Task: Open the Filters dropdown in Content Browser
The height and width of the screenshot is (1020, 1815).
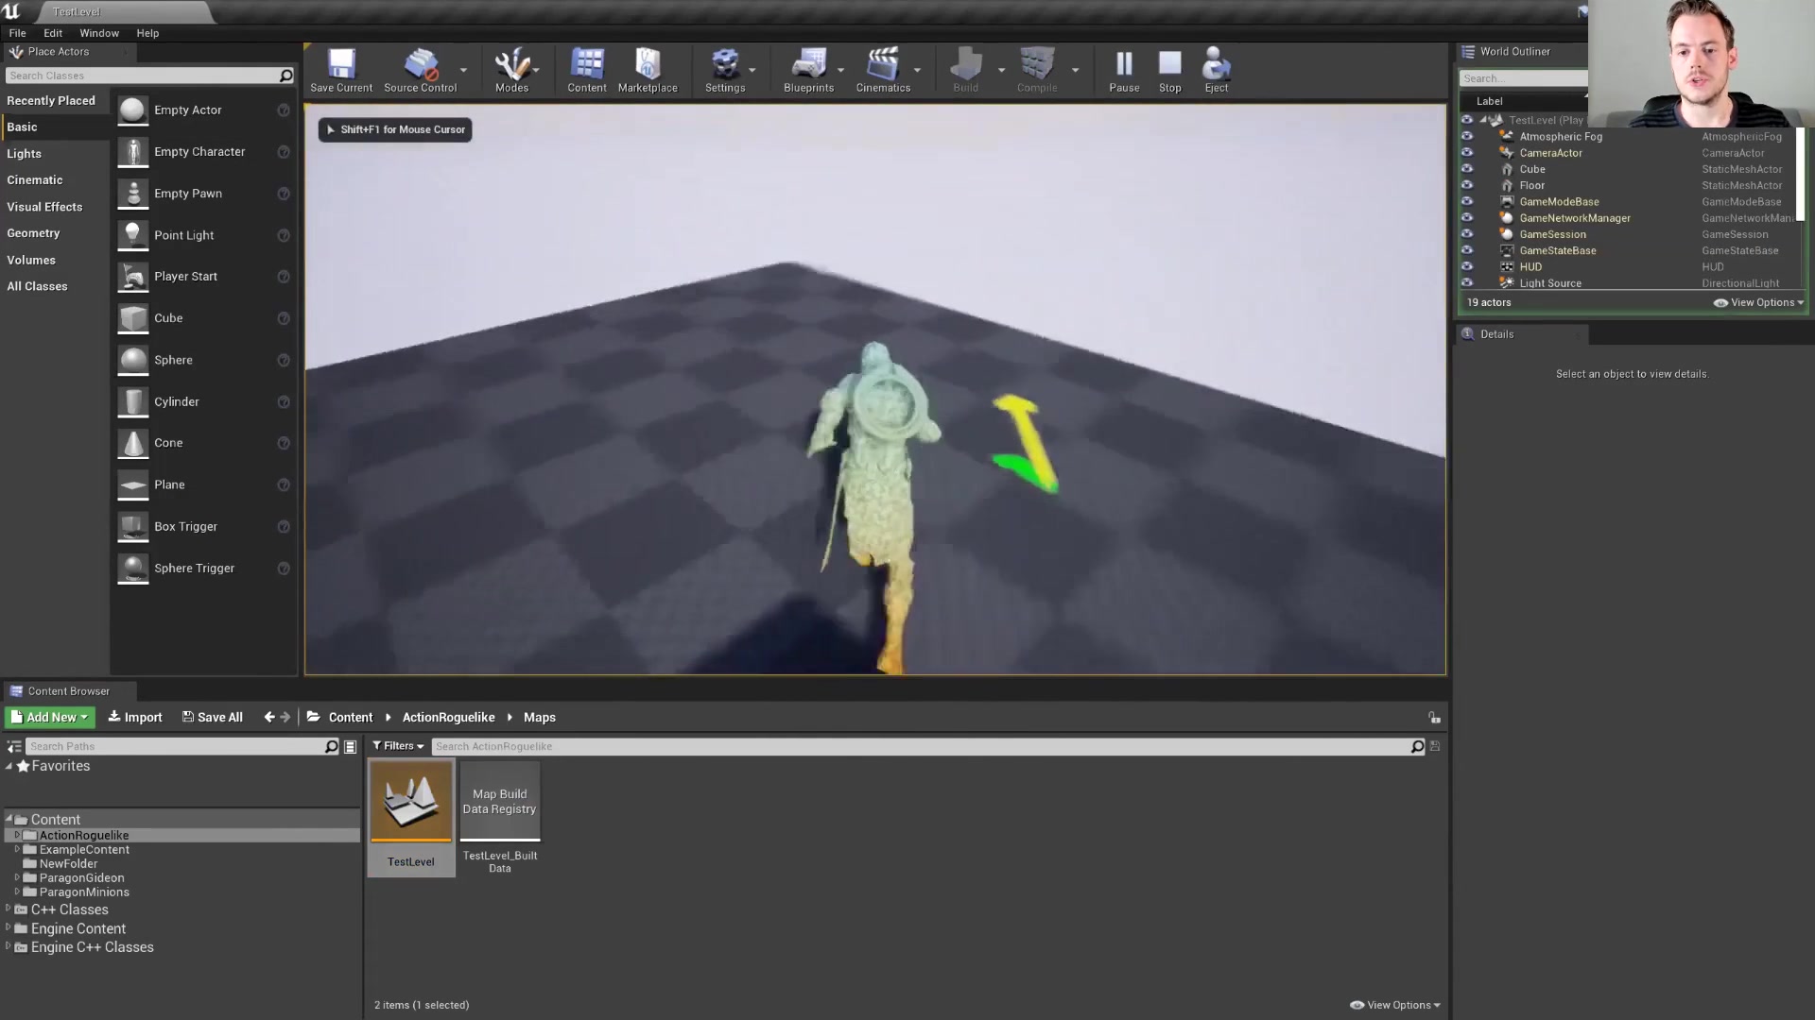Action: click(397, 745)
